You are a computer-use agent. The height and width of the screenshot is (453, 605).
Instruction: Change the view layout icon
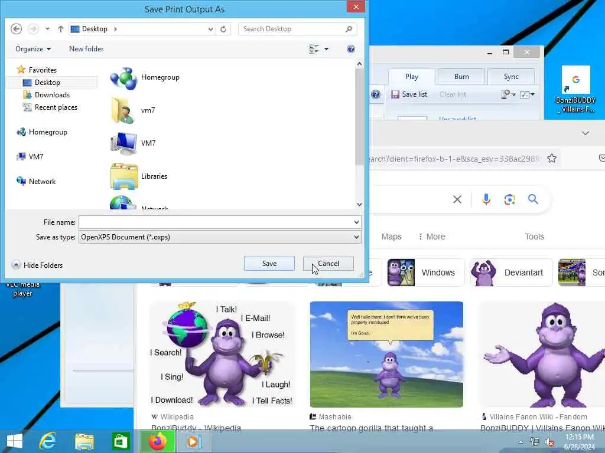[314, 49]
